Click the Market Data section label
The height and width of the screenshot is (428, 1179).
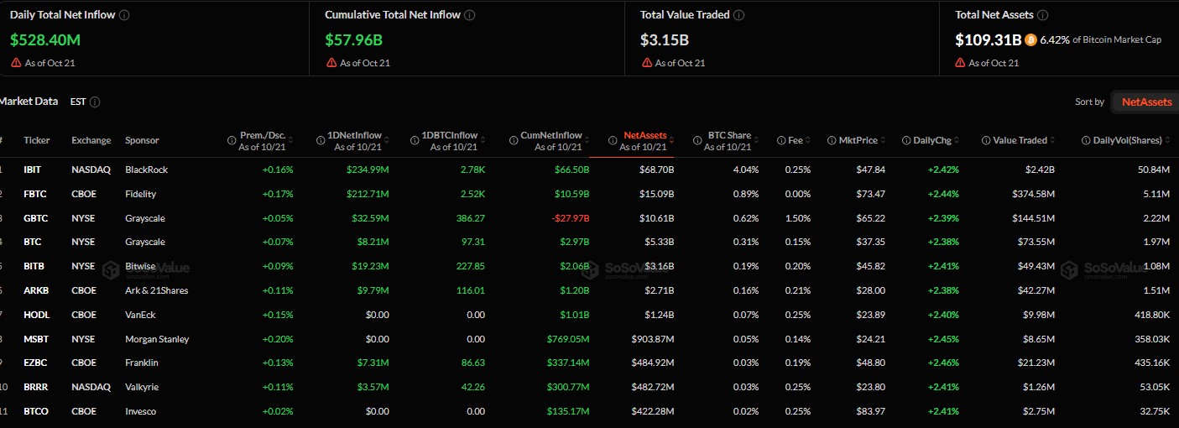29,102
